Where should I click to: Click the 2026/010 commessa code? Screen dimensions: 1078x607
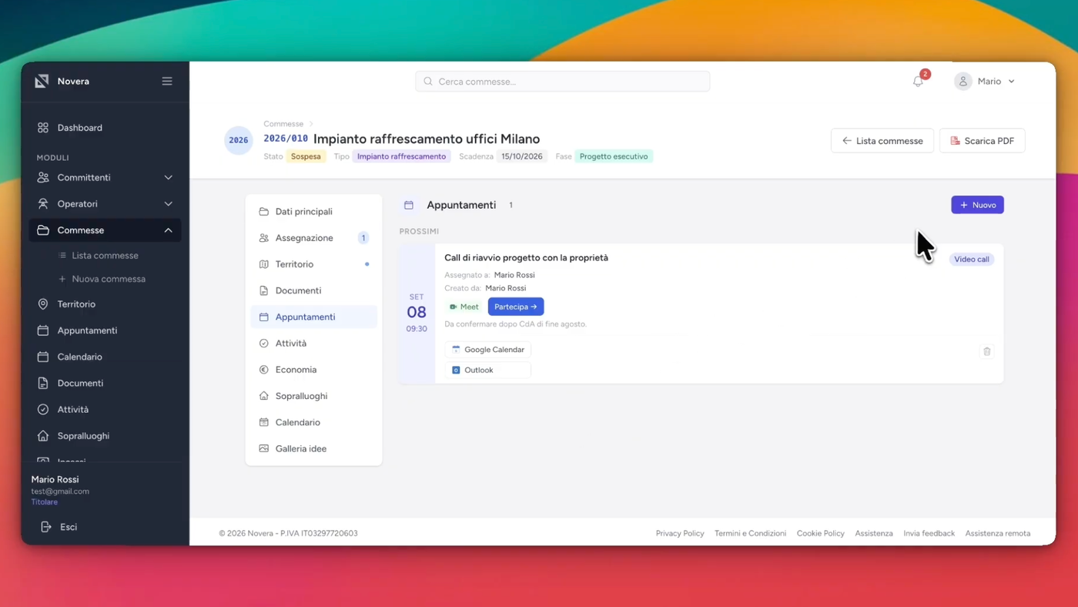click(286, 139)
